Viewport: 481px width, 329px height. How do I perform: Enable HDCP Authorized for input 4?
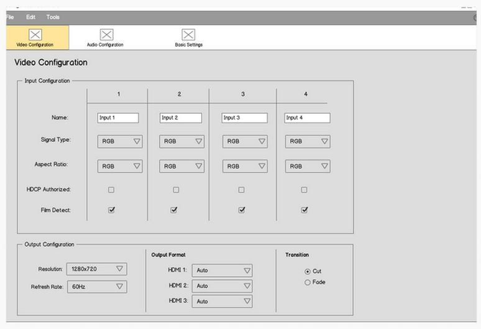[x=304, y=190]
